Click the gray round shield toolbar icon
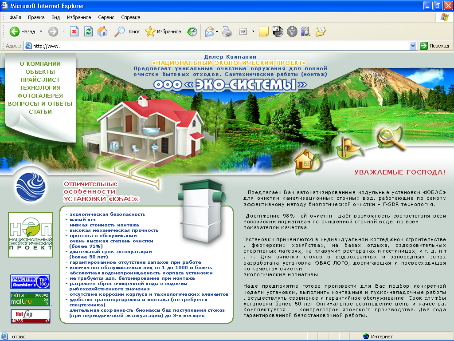 (292, 32)
